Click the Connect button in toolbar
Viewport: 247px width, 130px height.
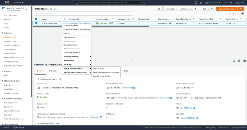pyautogui.click(x=170, y=9)
